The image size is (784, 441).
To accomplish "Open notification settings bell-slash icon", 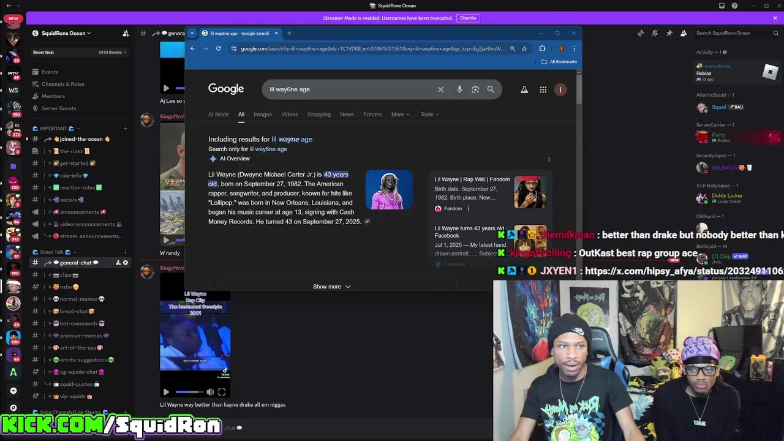I will click(655, 33).
